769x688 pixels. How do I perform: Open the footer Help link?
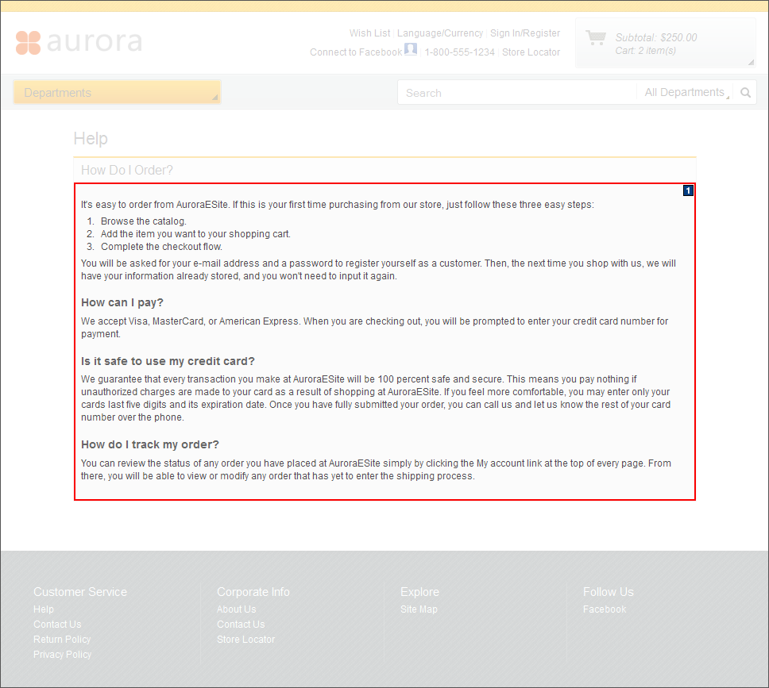click(44, 609)
